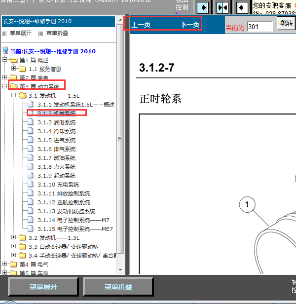The image size is (296, 304).
Task: Click the top 菜单展开 link
Action: click(21, 34)
